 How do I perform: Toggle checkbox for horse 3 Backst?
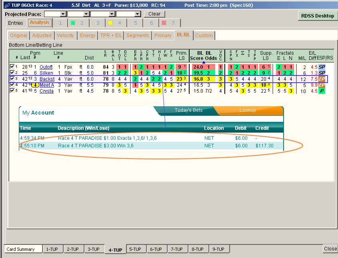coord(12,79)
